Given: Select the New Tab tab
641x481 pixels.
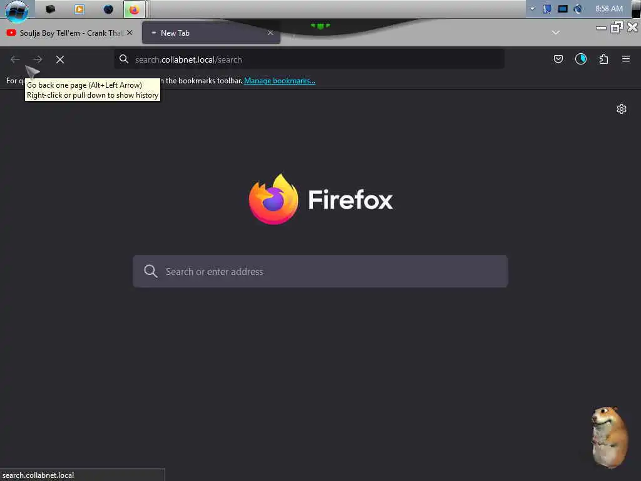Looking at the screenshot, I should (x=211, y=33).
